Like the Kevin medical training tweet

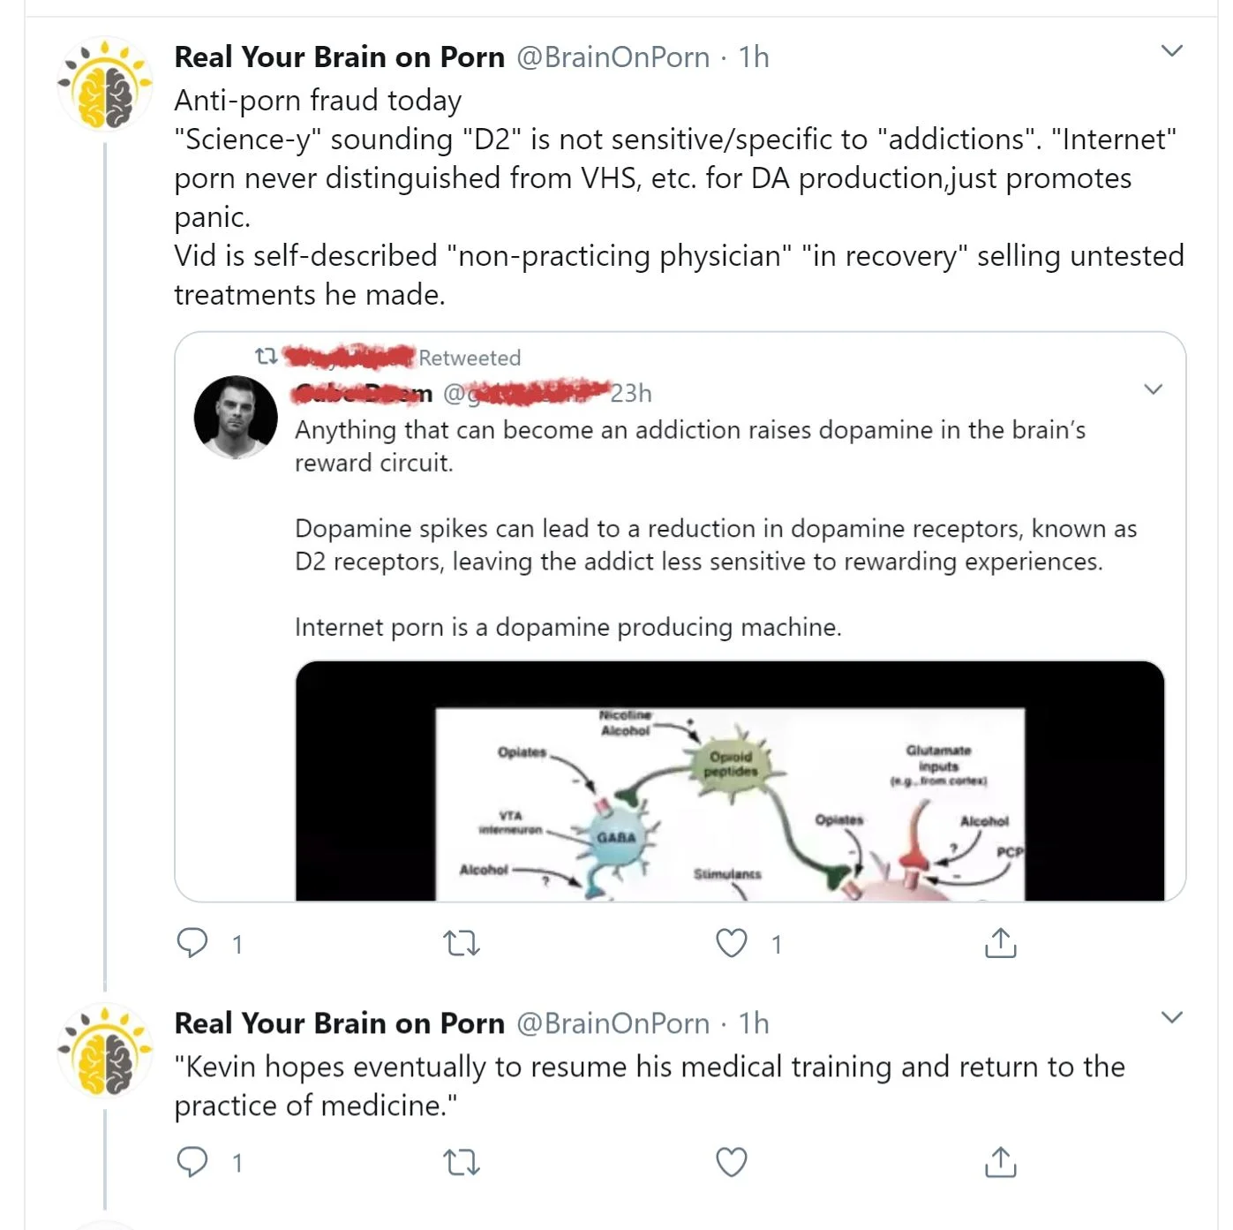[731, 1161]
